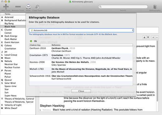Select the Solar Wind term

pos(10,83)
